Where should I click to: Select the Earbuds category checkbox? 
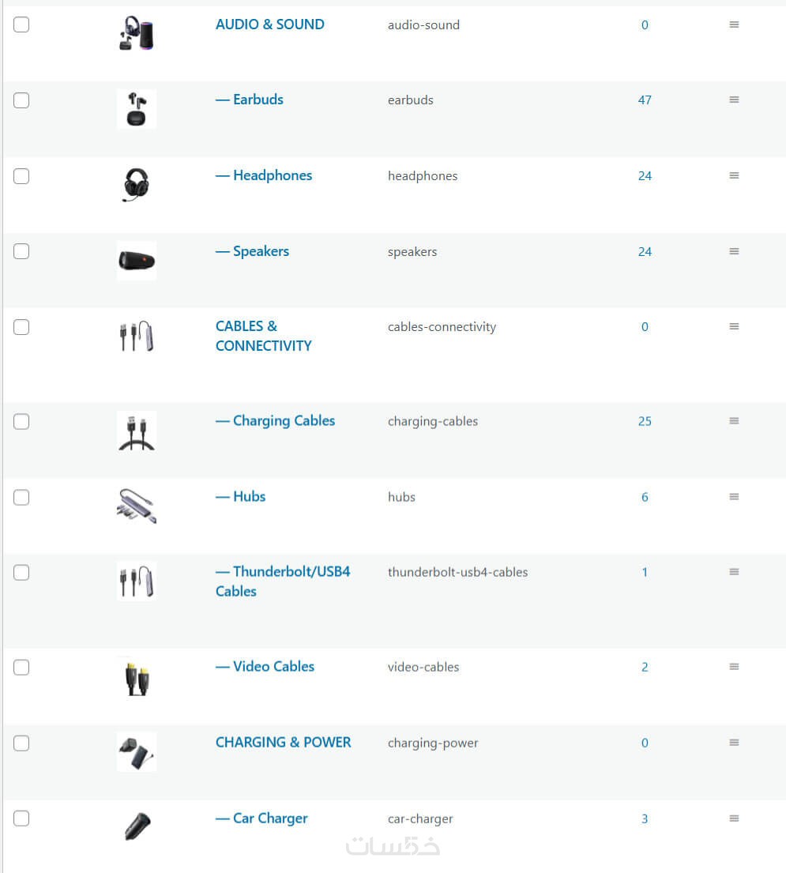click(x=21, y=100)
